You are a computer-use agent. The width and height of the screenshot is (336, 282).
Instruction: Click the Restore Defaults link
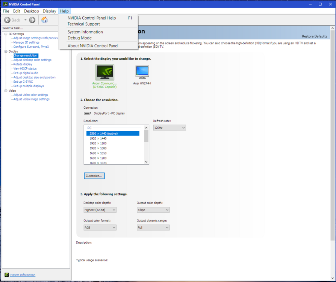click(314, 36)
